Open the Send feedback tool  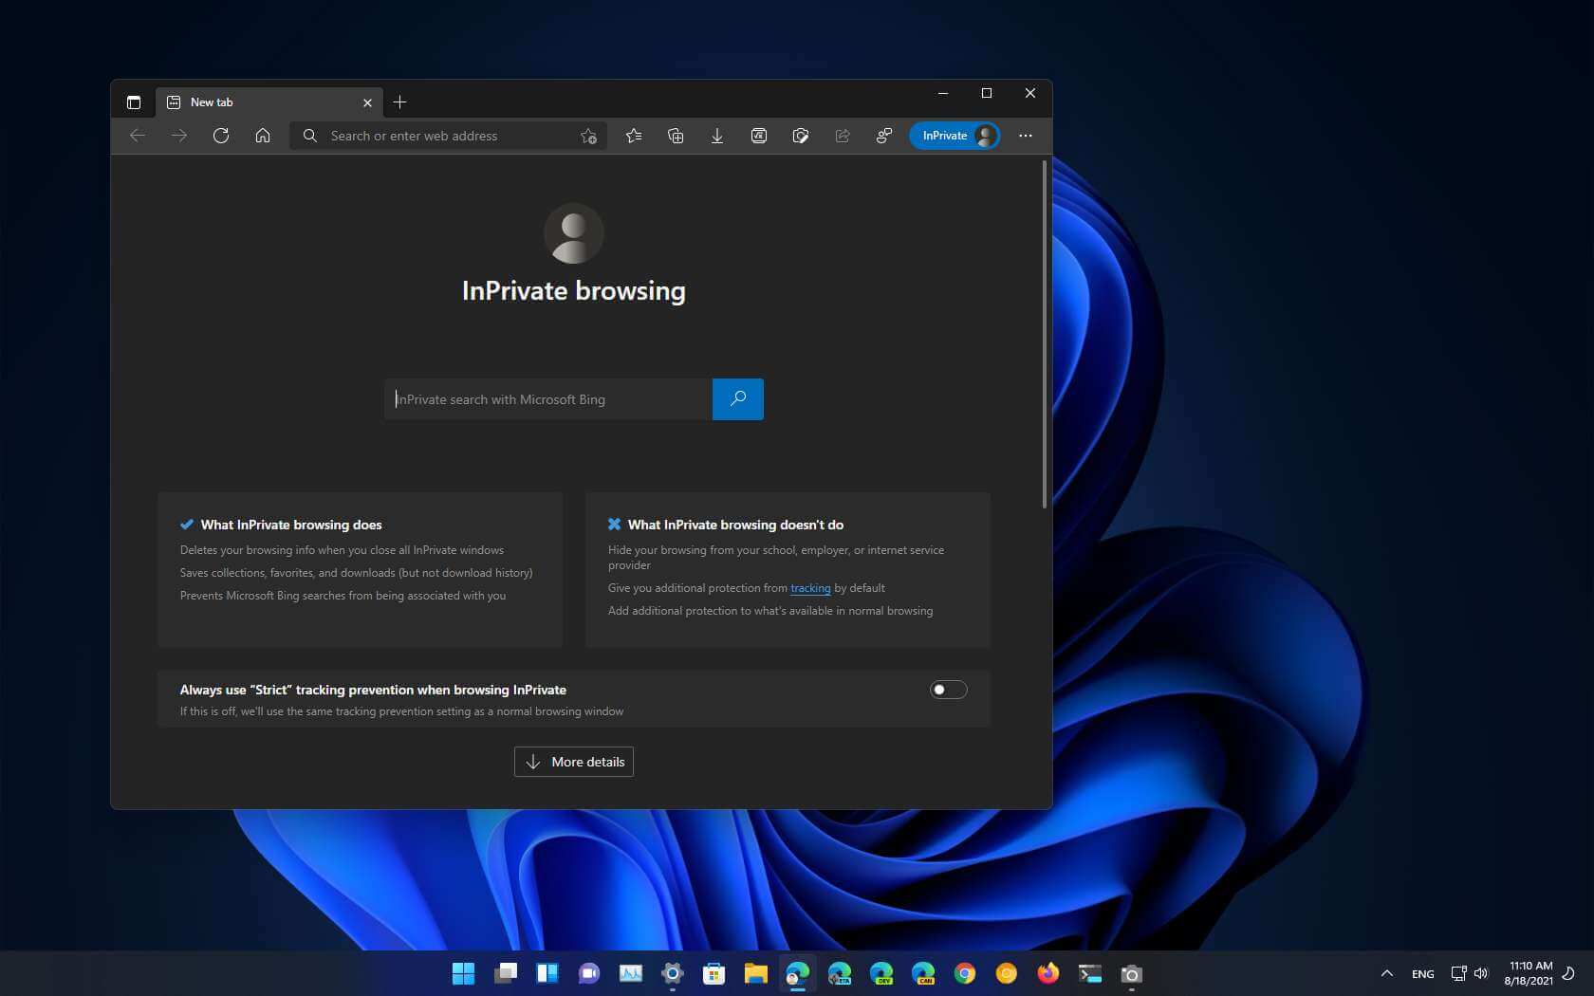click(x=883, y=136)
